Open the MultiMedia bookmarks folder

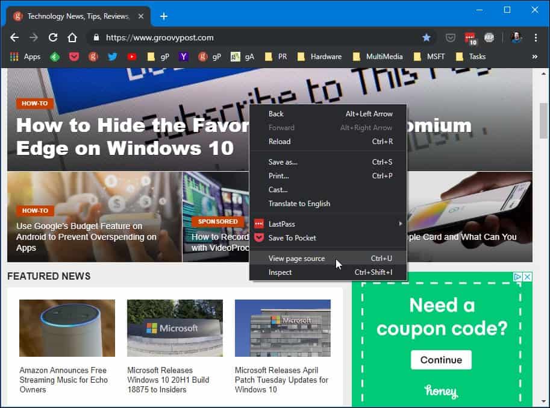point(378,57)
